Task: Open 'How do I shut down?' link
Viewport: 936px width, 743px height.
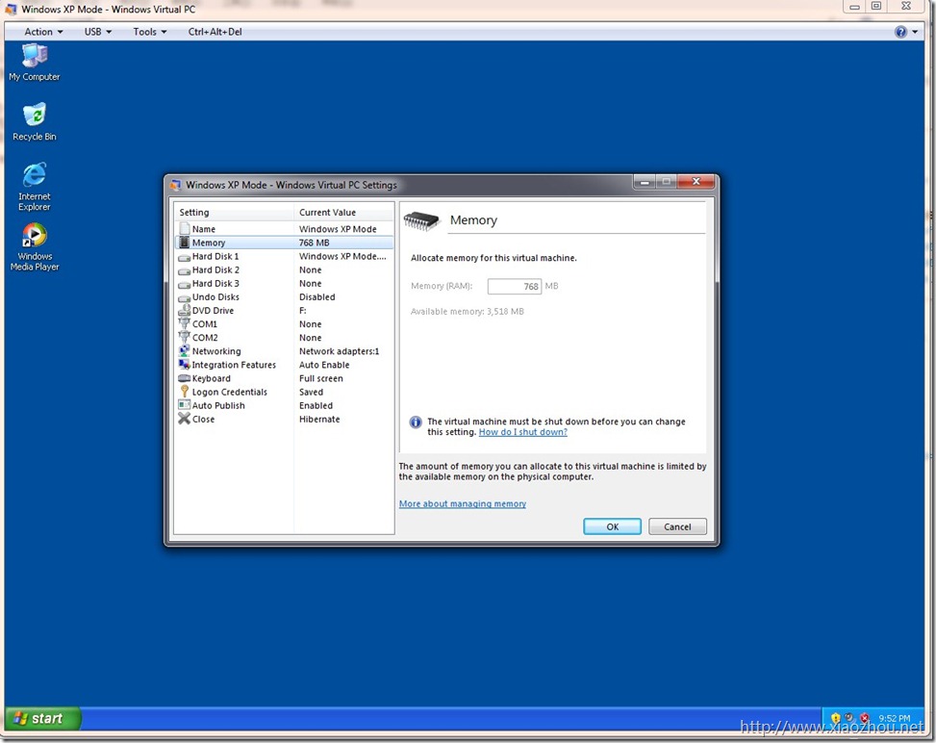Action: pos(523,432)
